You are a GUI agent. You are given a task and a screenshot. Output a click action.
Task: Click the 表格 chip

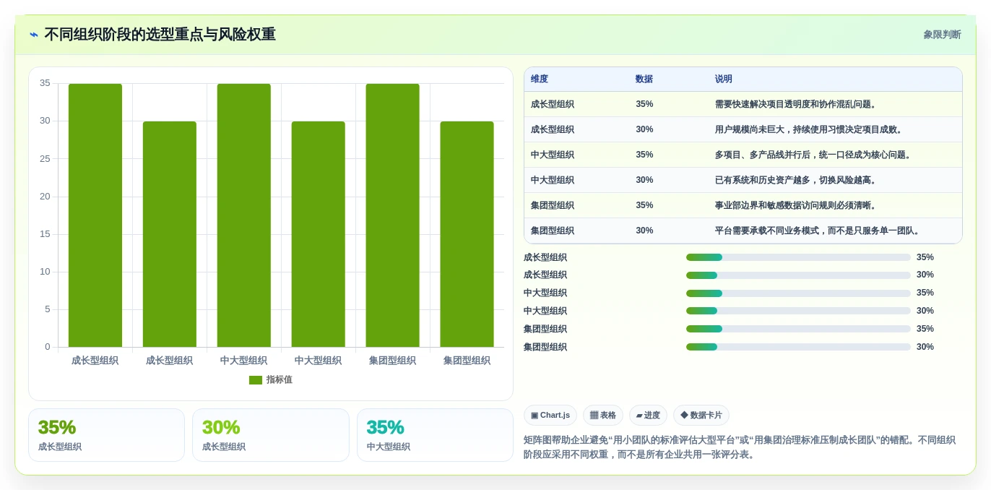603,416
